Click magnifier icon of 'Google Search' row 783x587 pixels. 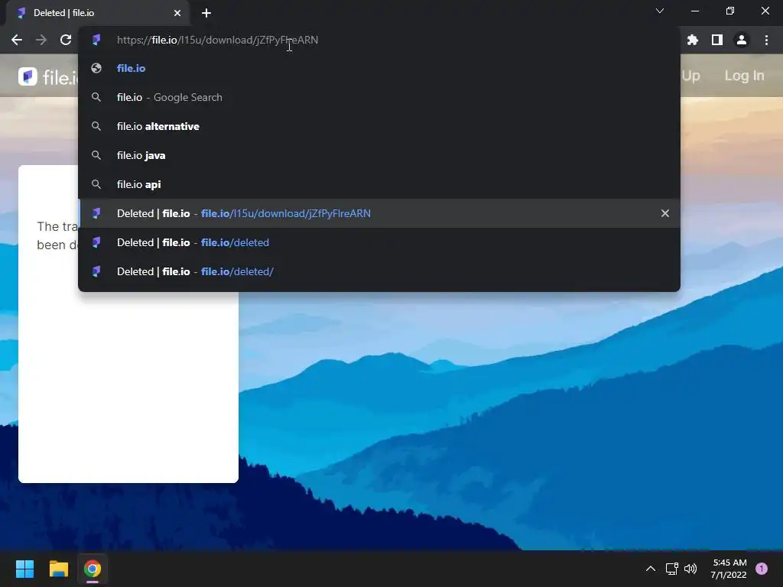[96, 97]
